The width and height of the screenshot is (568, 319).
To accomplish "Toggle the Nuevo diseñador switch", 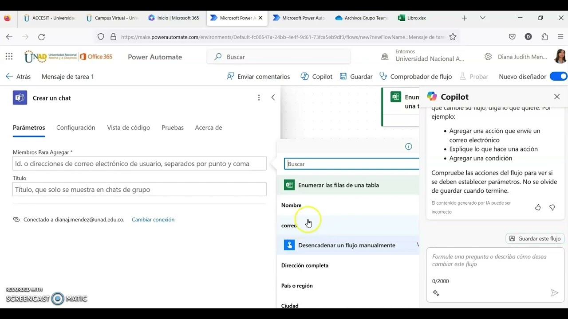I will coord(558,76).
